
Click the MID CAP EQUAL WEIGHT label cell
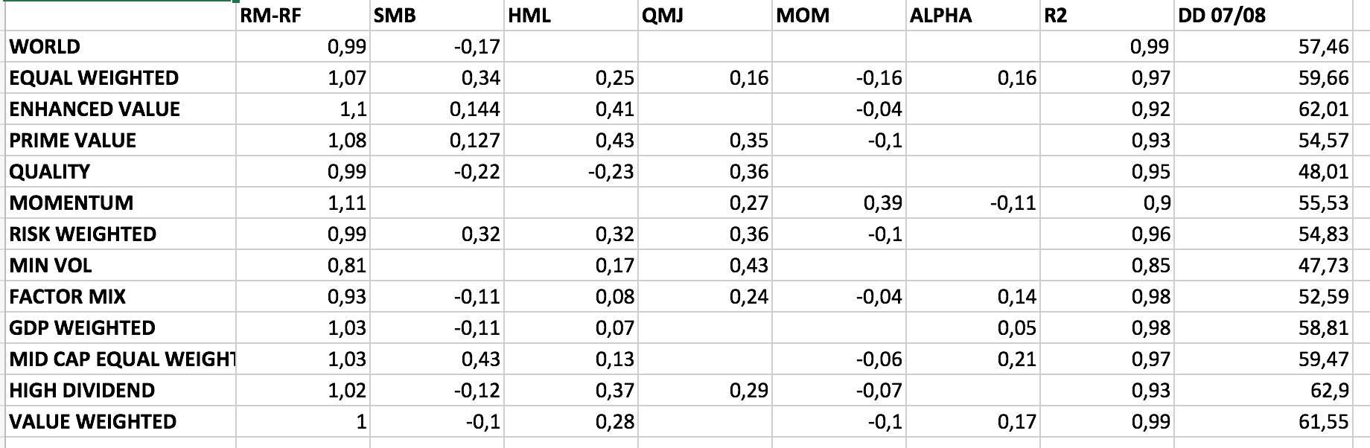[x=119, y=359]
